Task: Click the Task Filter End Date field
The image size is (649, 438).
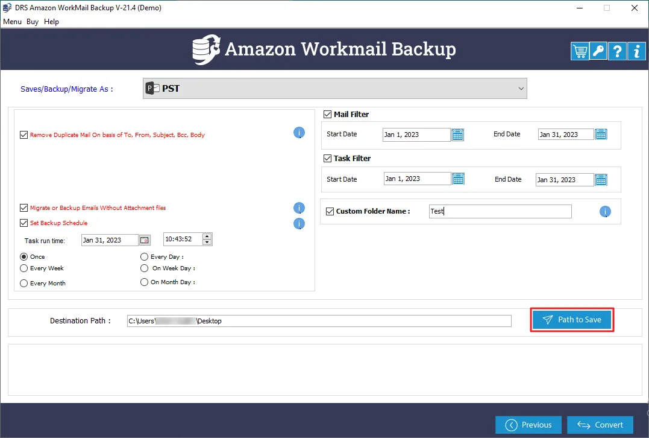Action: click(x=565, y=180)
